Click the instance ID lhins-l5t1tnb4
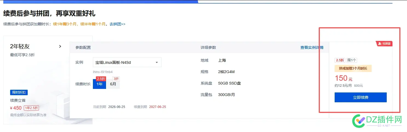The image size is (407, 132). point(103,72)
